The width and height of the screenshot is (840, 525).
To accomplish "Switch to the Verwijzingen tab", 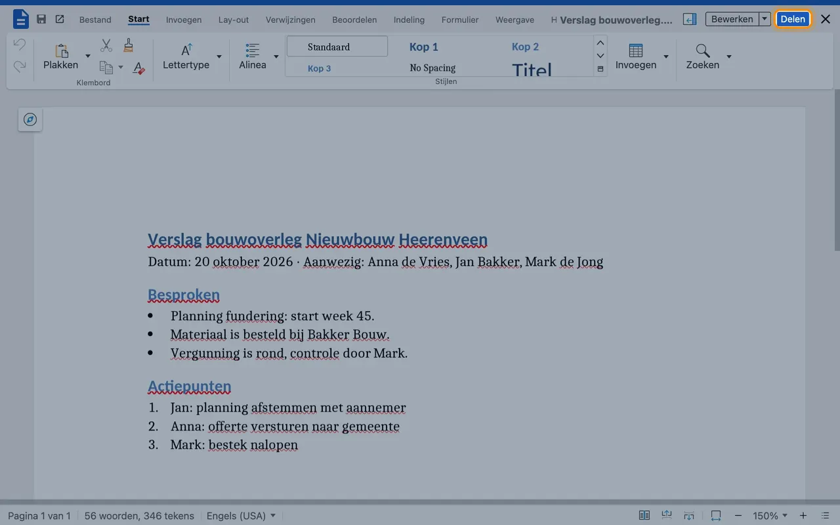I will [291, 20].
